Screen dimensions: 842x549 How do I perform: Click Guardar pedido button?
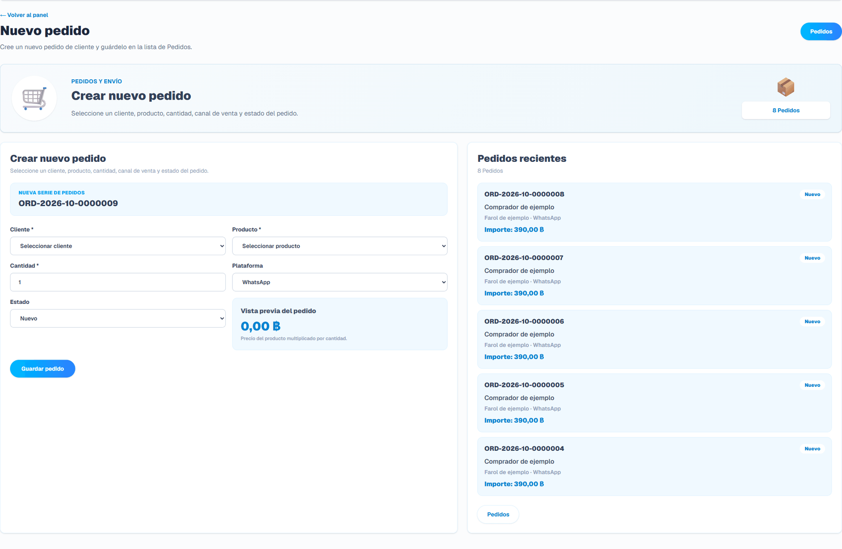[43, 369]
